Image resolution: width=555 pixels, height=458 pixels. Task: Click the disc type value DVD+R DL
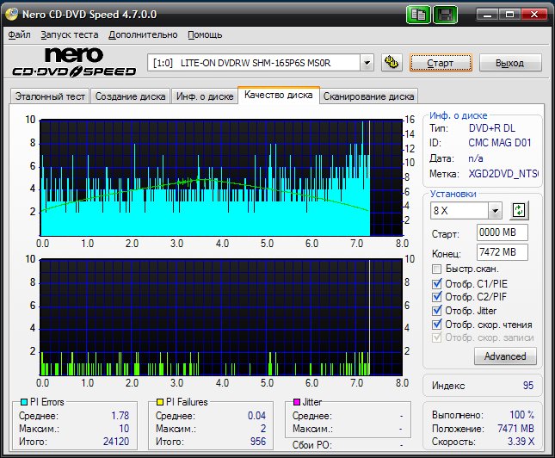tap(492, 128)
